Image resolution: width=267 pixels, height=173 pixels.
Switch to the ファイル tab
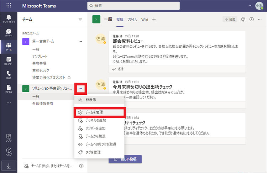[132, 20]
